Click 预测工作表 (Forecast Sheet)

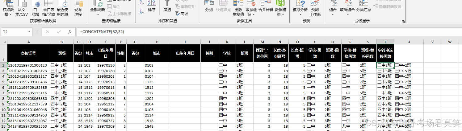(x=315, y=9)
